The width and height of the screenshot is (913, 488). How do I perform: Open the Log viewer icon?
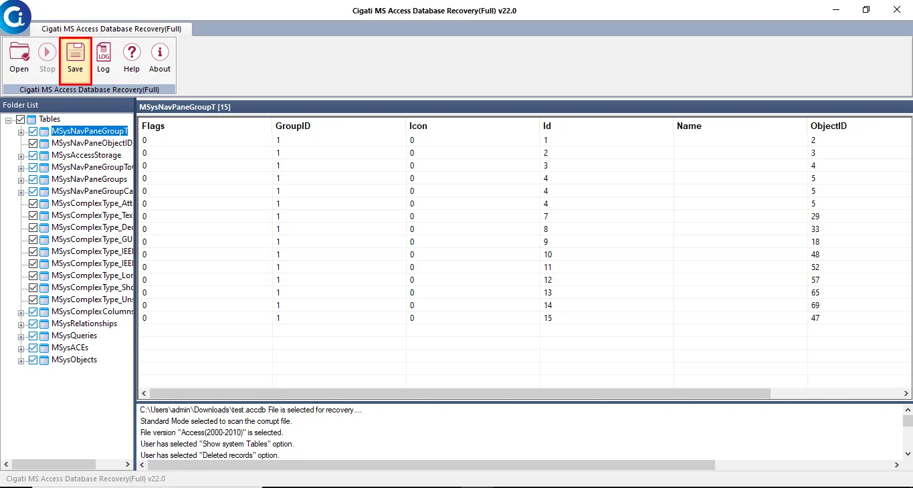point(104,53)
